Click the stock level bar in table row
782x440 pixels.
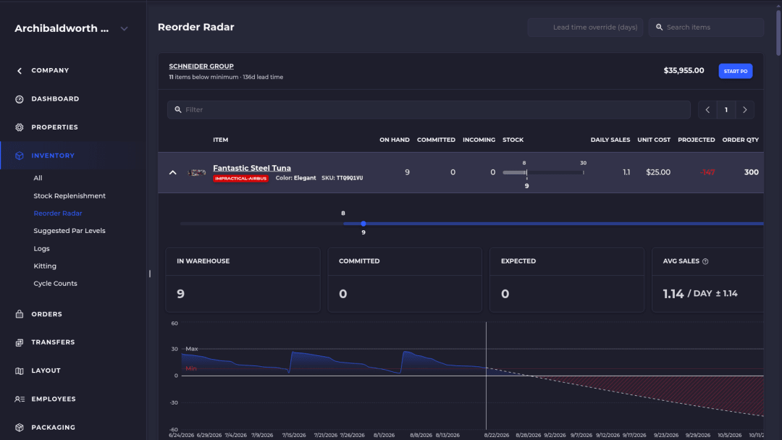(x=544, y=172)
